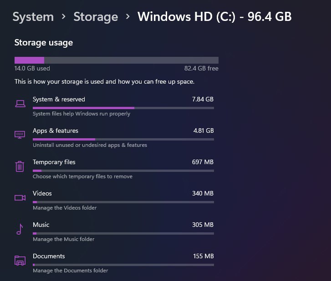Click the Documents folder icon
The width and height of the screenshot is (331, 281).
[x=20, y=261]
